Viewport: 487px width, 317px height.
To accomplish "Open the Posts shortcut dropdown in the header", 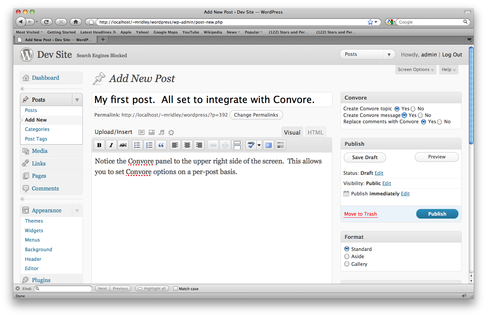I will coord(389,54).
